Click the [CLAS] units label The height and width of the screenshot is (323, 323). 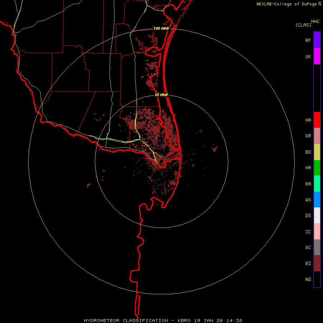303,25
